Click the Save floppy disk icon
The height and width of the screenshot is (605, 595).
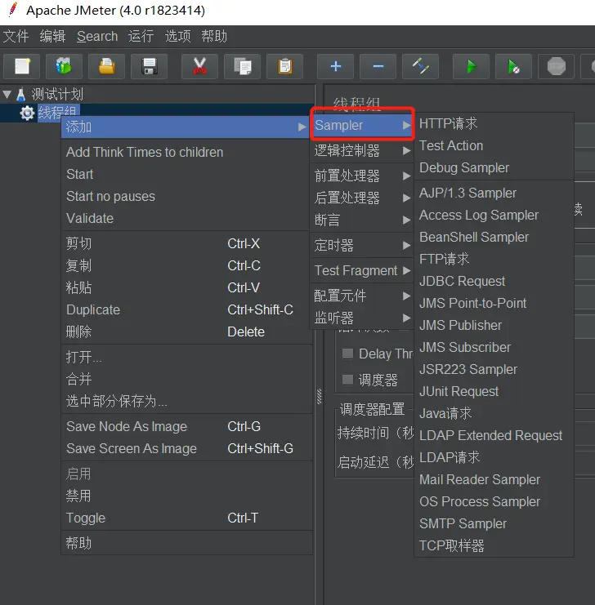coord(149,66)
